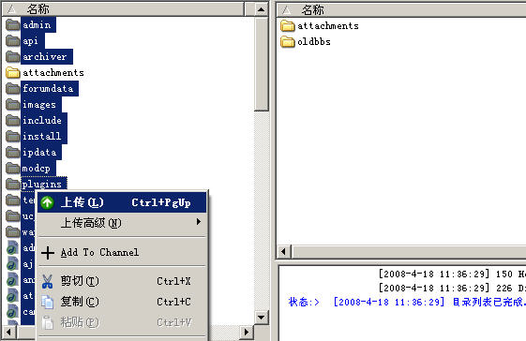Image resolution: width=526 pixels, height=341 pixels.
Task: Click the modcp folder icon
Action: pos(13,168)
